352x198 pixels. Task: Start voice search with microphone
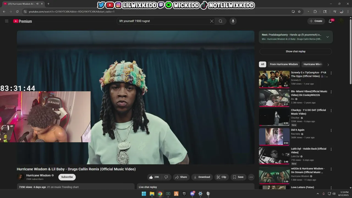[233, 21]
